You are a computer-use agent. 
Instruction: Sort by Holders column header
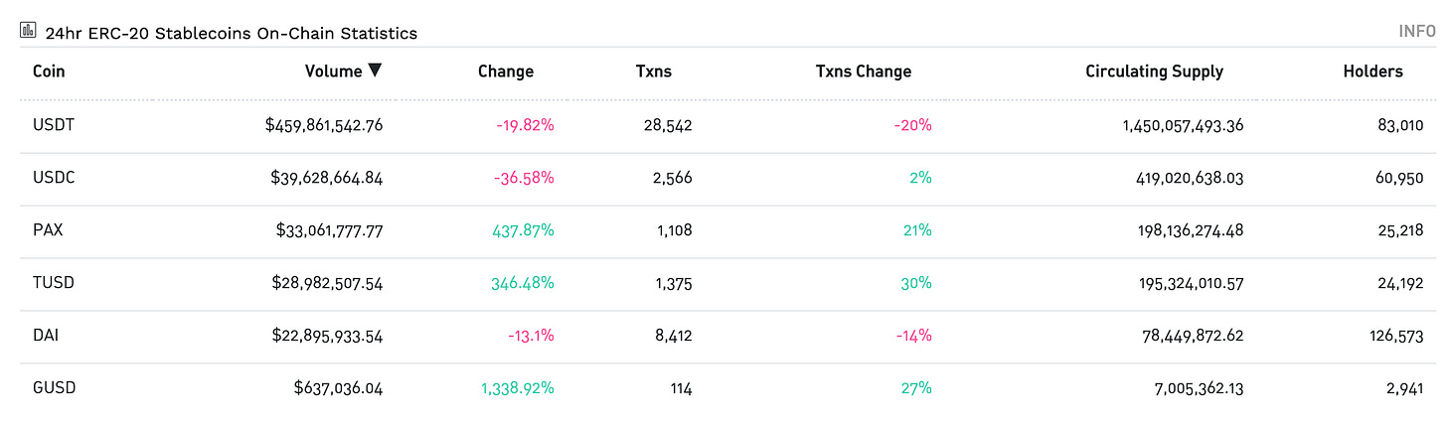pos(1372,71)
